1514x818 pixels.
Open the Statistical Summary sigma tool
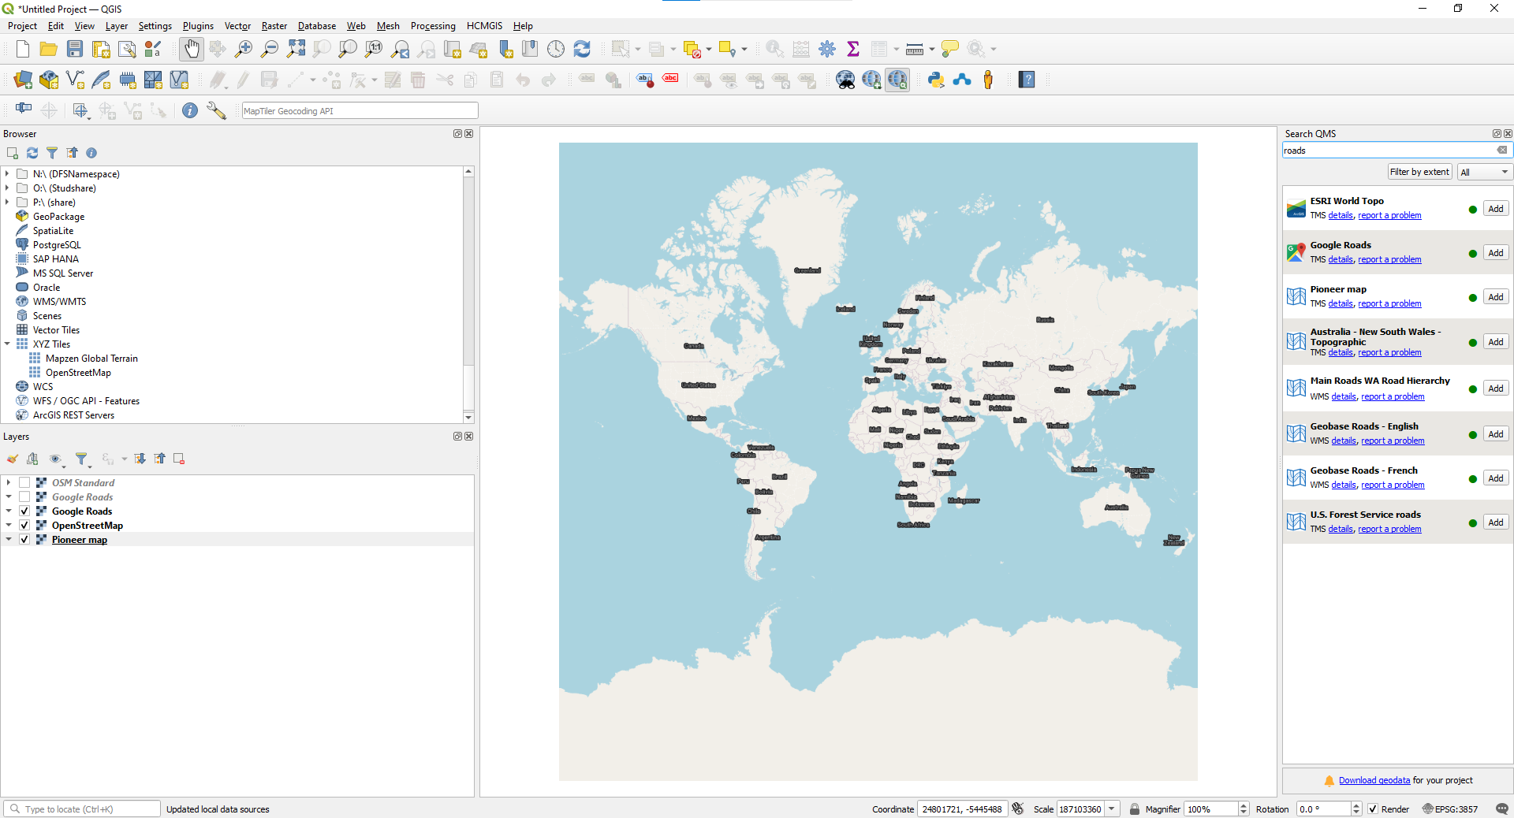tap(852, 49)
